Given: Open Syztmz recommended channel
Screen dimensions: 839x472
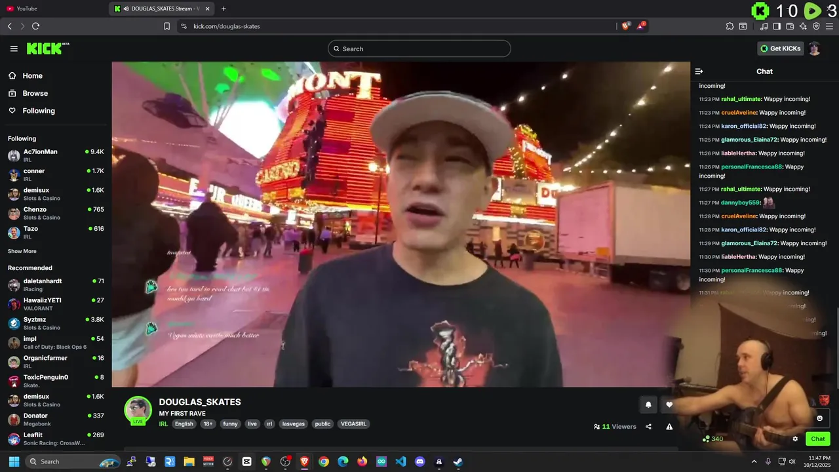Looking at the screenshot, I should (56, 323).
